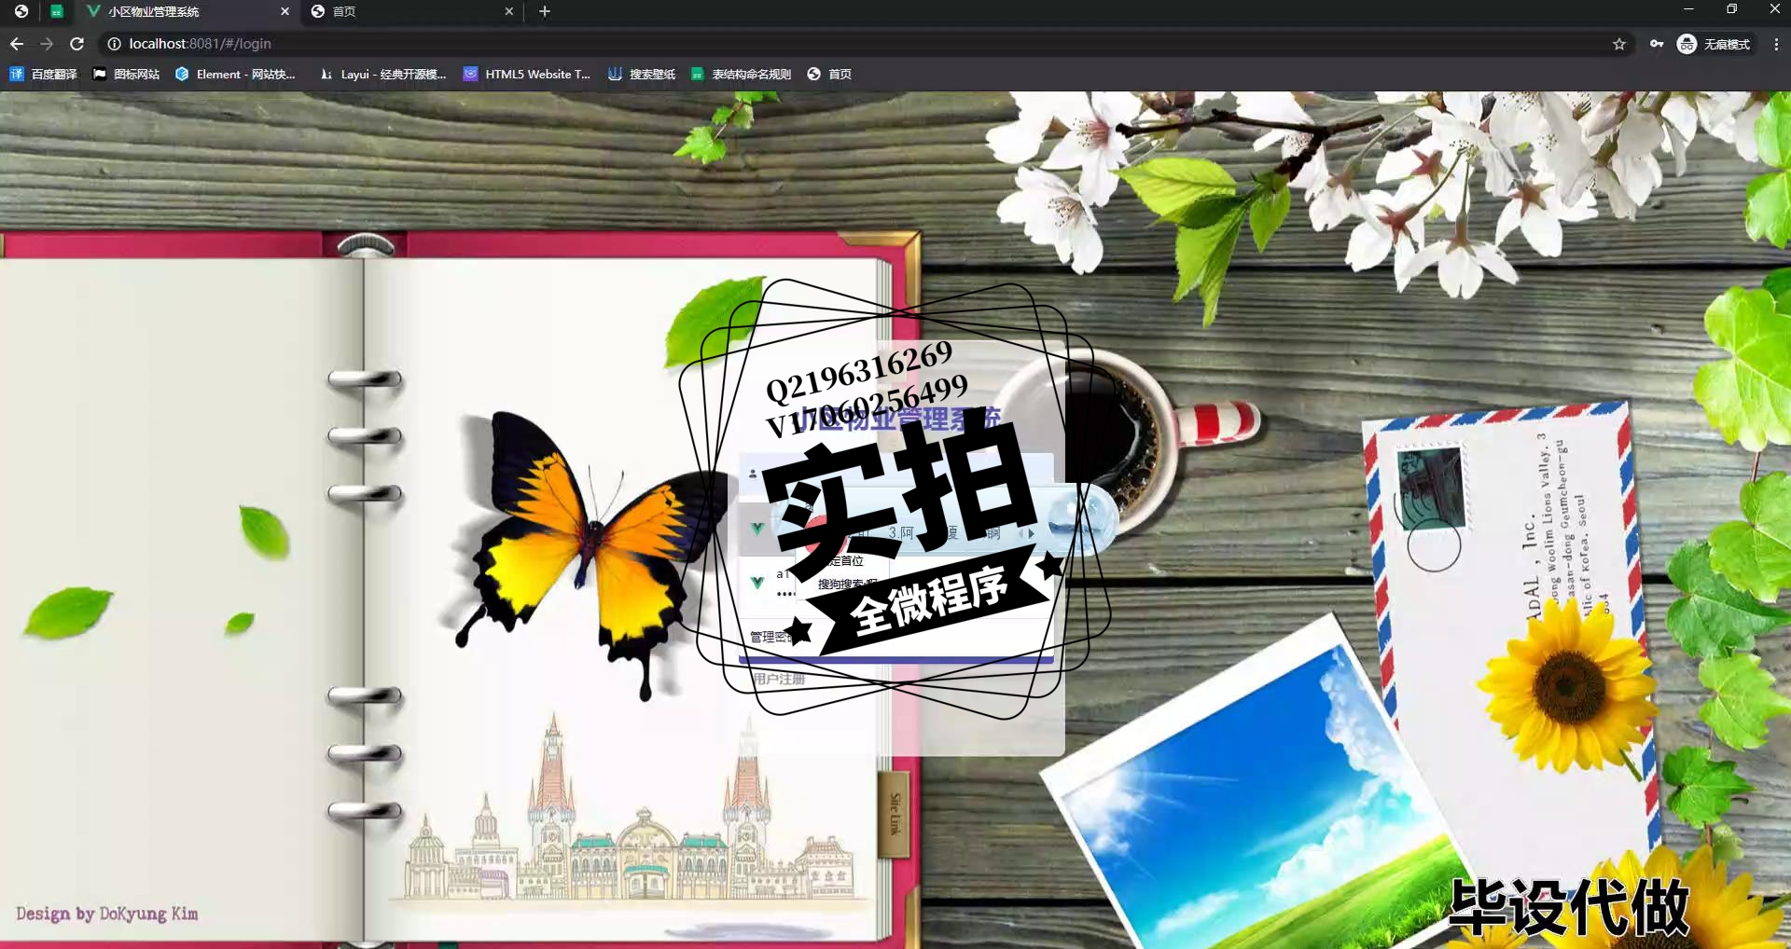Open the 表结构命名规则 bookmark
The width and height of the screenshot is (1791, 949).
pyautogui.click(x=741, y=74)
